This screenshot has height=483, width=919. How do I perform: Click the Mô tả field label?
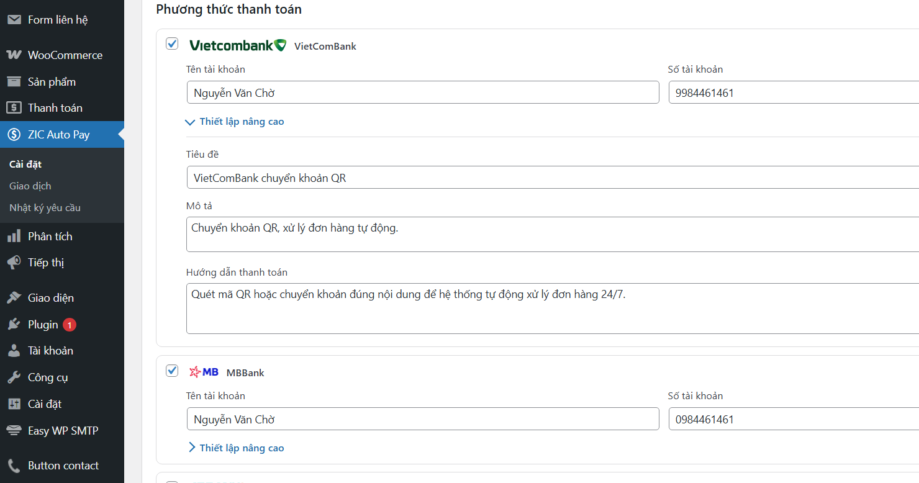coord(199,205)
